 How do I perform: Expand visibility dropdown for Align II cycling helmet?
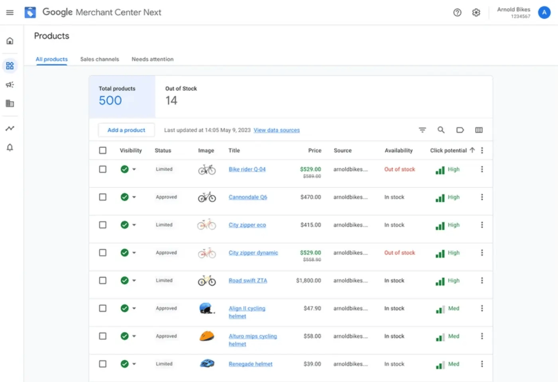(134, 308)
